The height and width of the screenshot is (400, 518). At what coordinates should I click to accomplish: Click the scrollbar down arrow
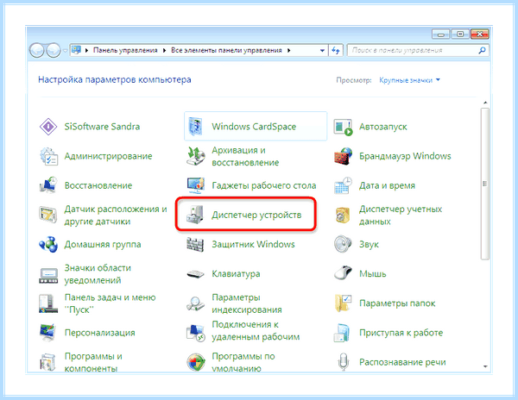click(x=485, y=366)
